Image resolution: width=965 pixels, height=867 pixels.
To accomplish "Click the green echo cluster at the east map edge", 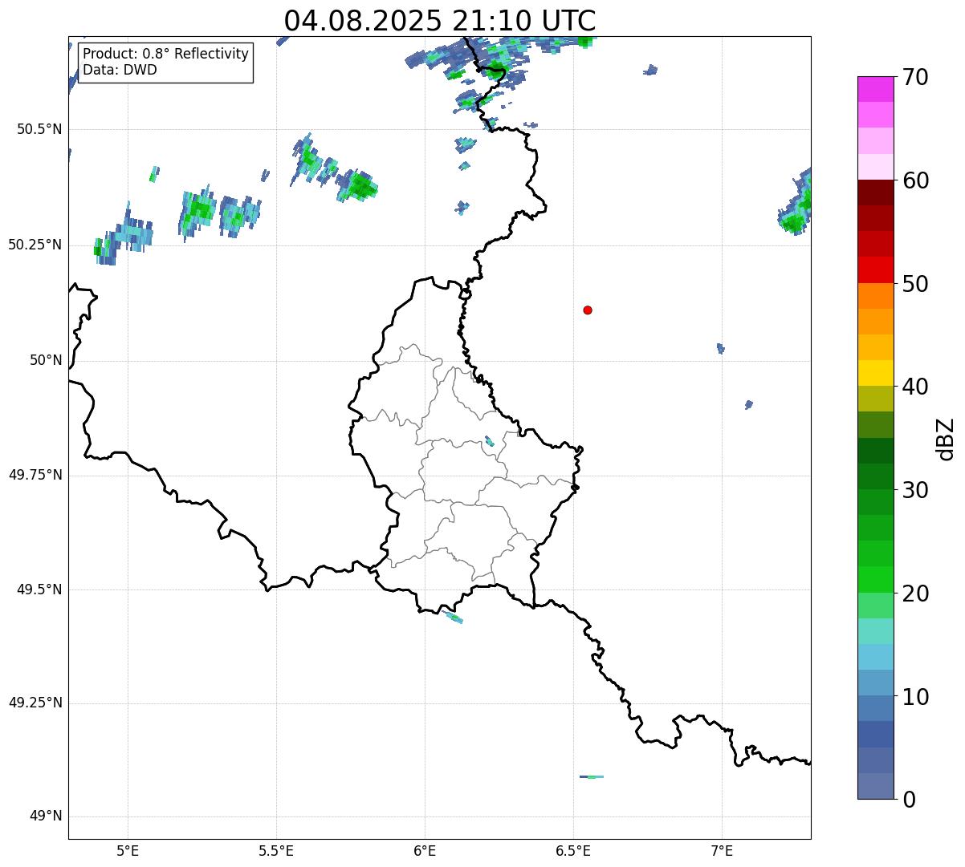I will [796, 203].
